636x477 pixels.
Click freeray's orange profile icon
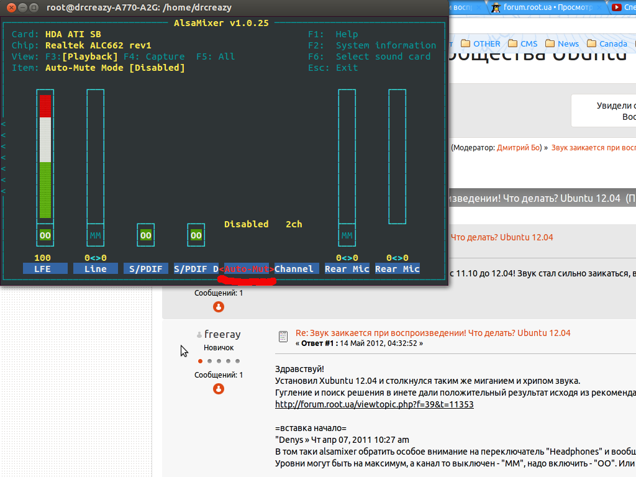click(x=219, y=389)
